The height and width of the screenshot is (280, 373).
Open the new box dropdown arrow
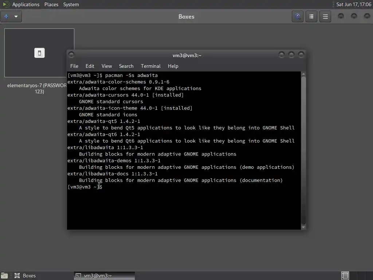(16, 16)
